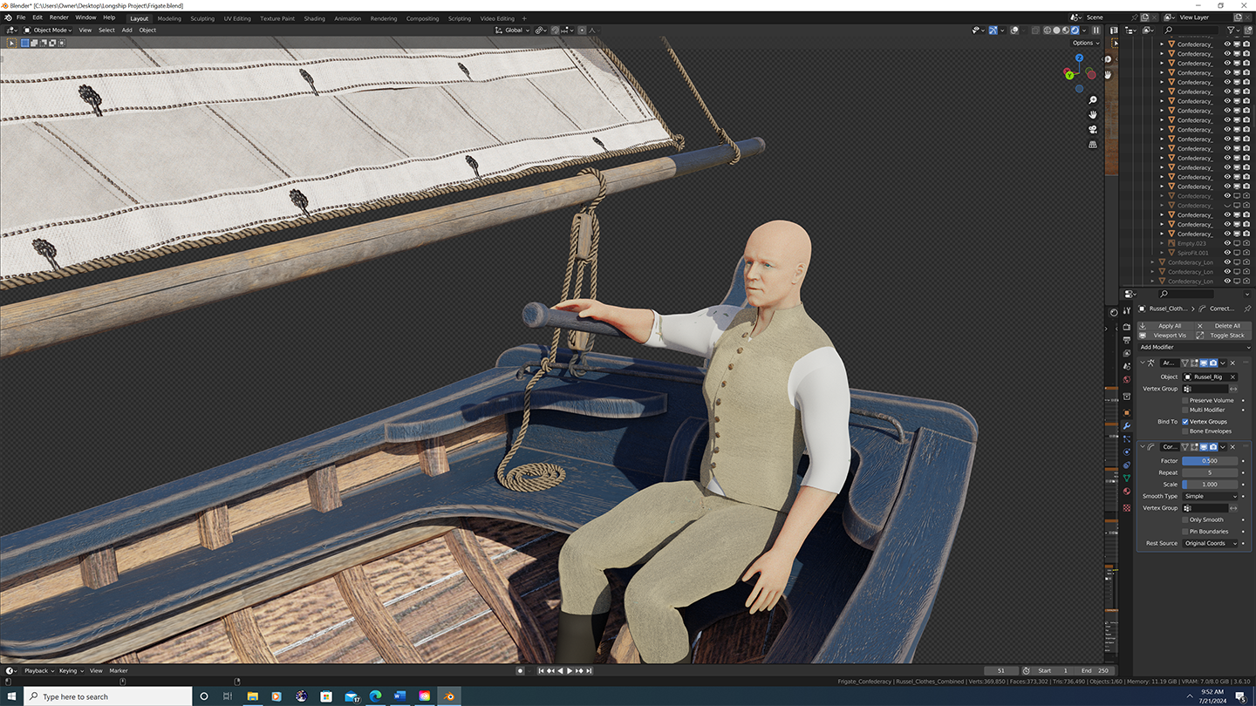
Task: Select rendered viewport shading icon
Action: pos(1075,30)
